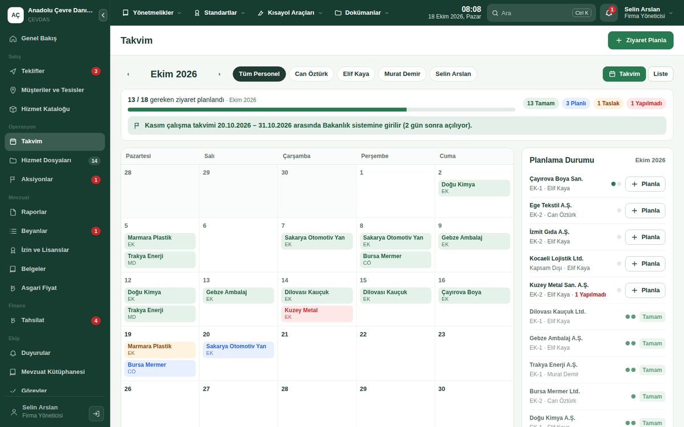Expand the Yönetmelikler dropdown
This screenshot has width=684, height=427.
coord(152,13)
